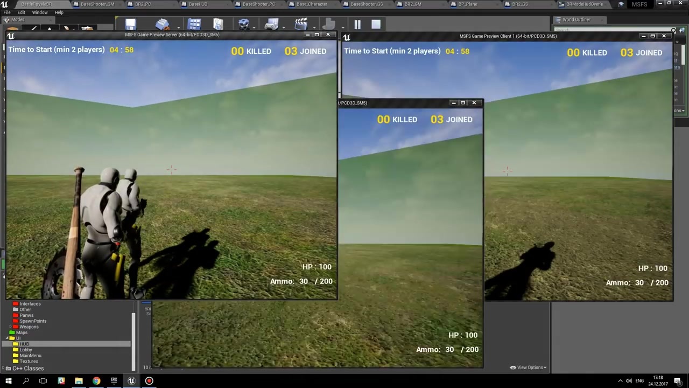Image resolution: width=689 pixels, height=388 pixels.
Task: Open Windows taskbar search
Action: pos(26,381)
